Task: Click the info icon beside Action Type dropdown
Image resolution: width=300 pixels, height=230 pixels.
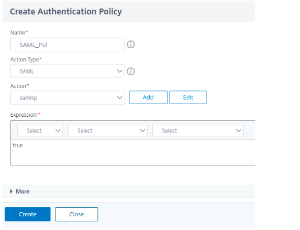Action: (x=130, y=72)
